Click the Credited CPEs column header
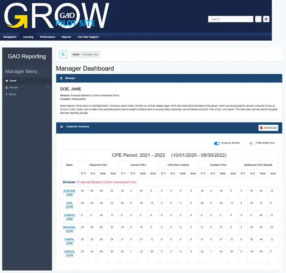The height and width of the screenshot is (273, 286). tap(218, 165)
